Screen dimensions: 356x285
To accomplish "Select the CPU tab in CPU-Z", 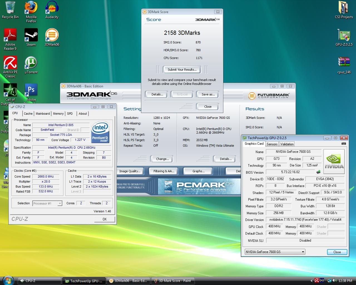I will point(15,113).
